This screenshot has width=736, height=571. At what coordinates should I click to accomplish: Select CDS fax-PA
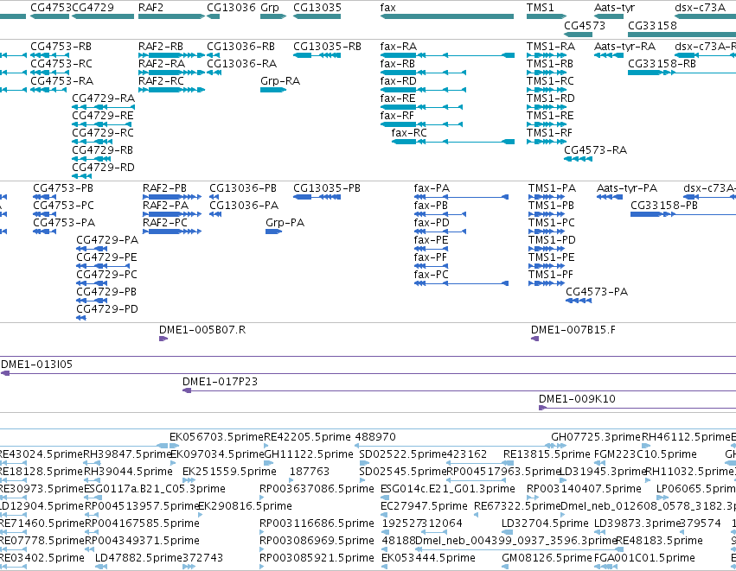[x=461, y=197]
